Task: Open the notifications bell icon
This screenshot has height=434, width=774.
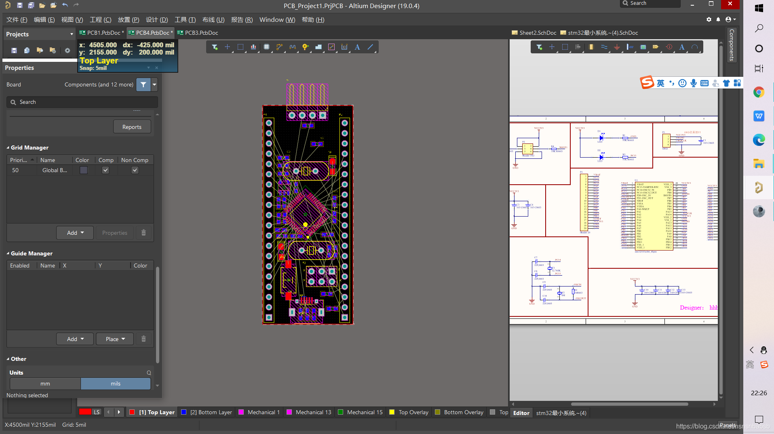Action: [718, 19]
